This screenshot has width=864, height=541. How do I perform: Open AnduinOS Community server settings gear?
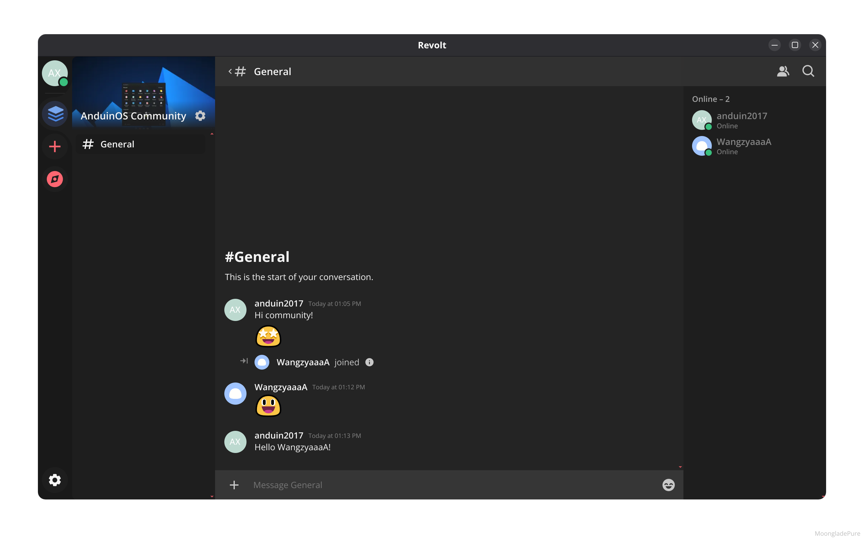coord(200,116)
